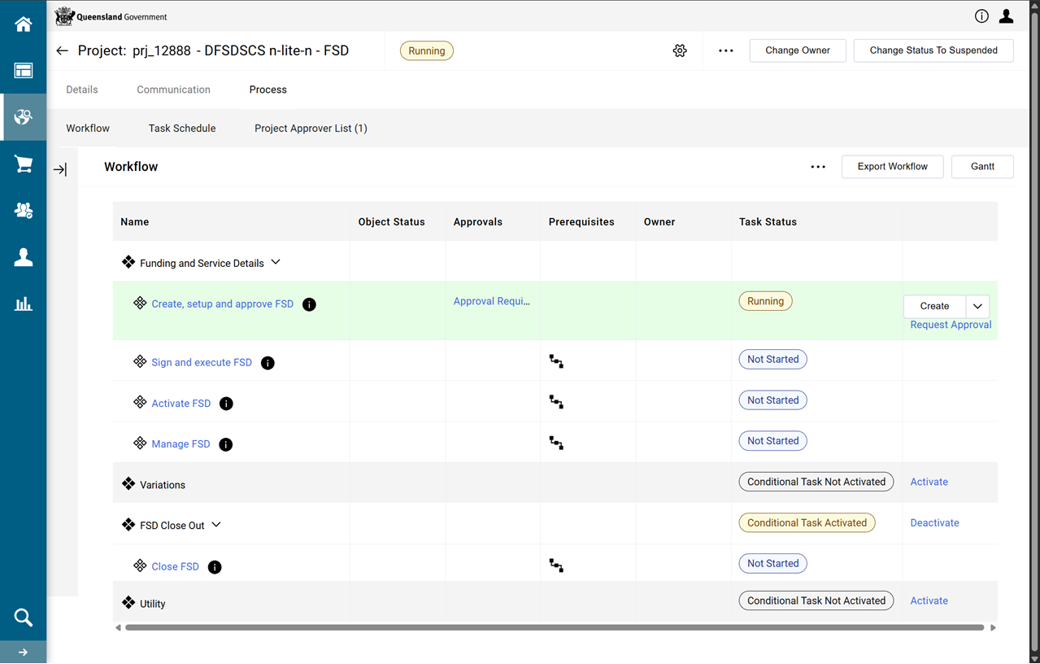
Task: Open the project settings gear icon
Action: pos(680,50)
